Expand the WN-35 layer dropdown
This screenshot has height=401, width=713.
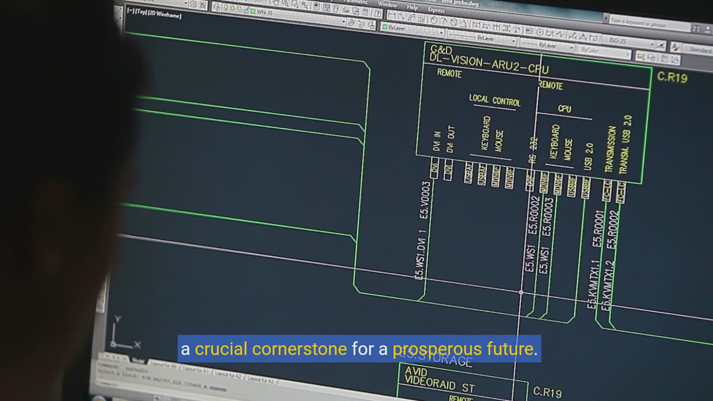(x=344, y=21)
